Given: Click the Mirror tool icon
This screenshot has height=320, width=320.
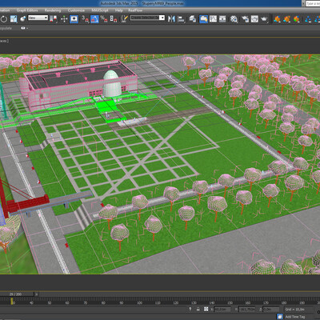Looking at the screenshot, I should point(171,19).
